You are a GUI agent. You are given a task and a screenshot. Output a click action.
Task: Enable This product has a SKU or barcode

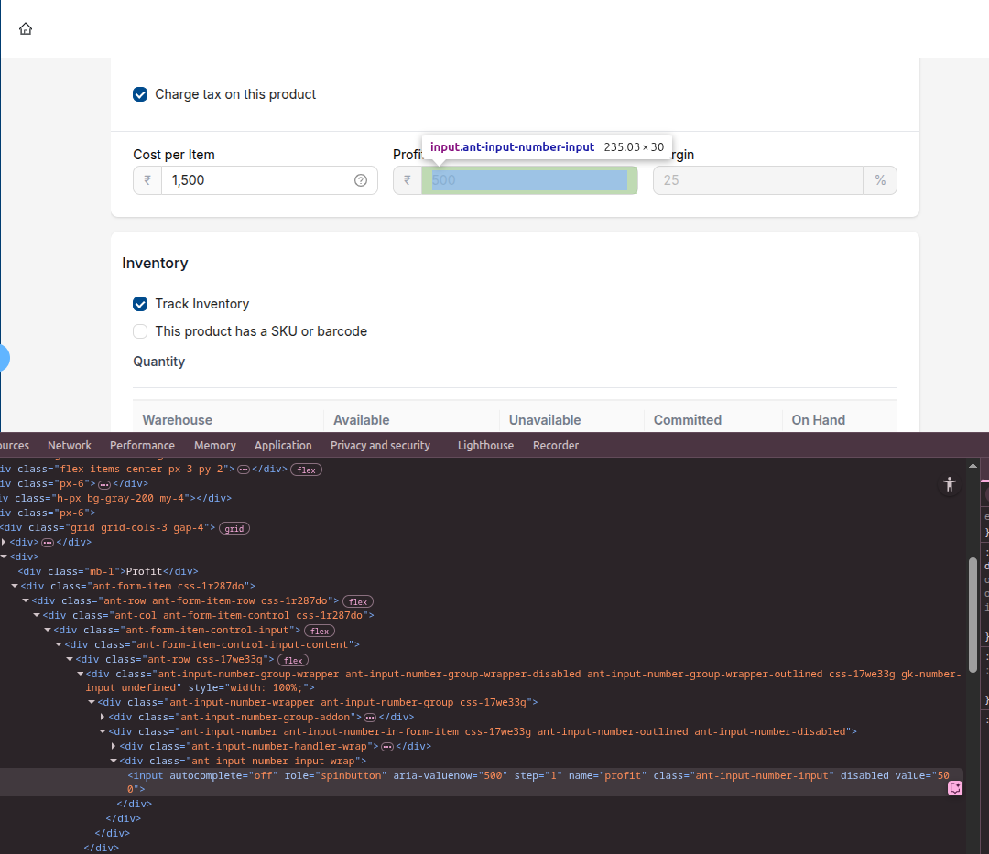click(x=140, y=331)
